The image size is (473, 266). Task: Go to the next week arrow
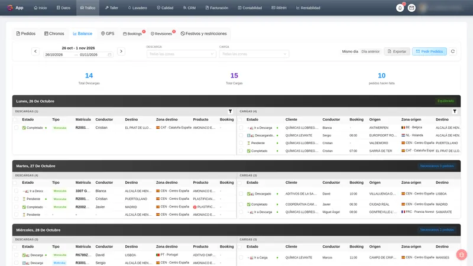click(x=121, y=51)
